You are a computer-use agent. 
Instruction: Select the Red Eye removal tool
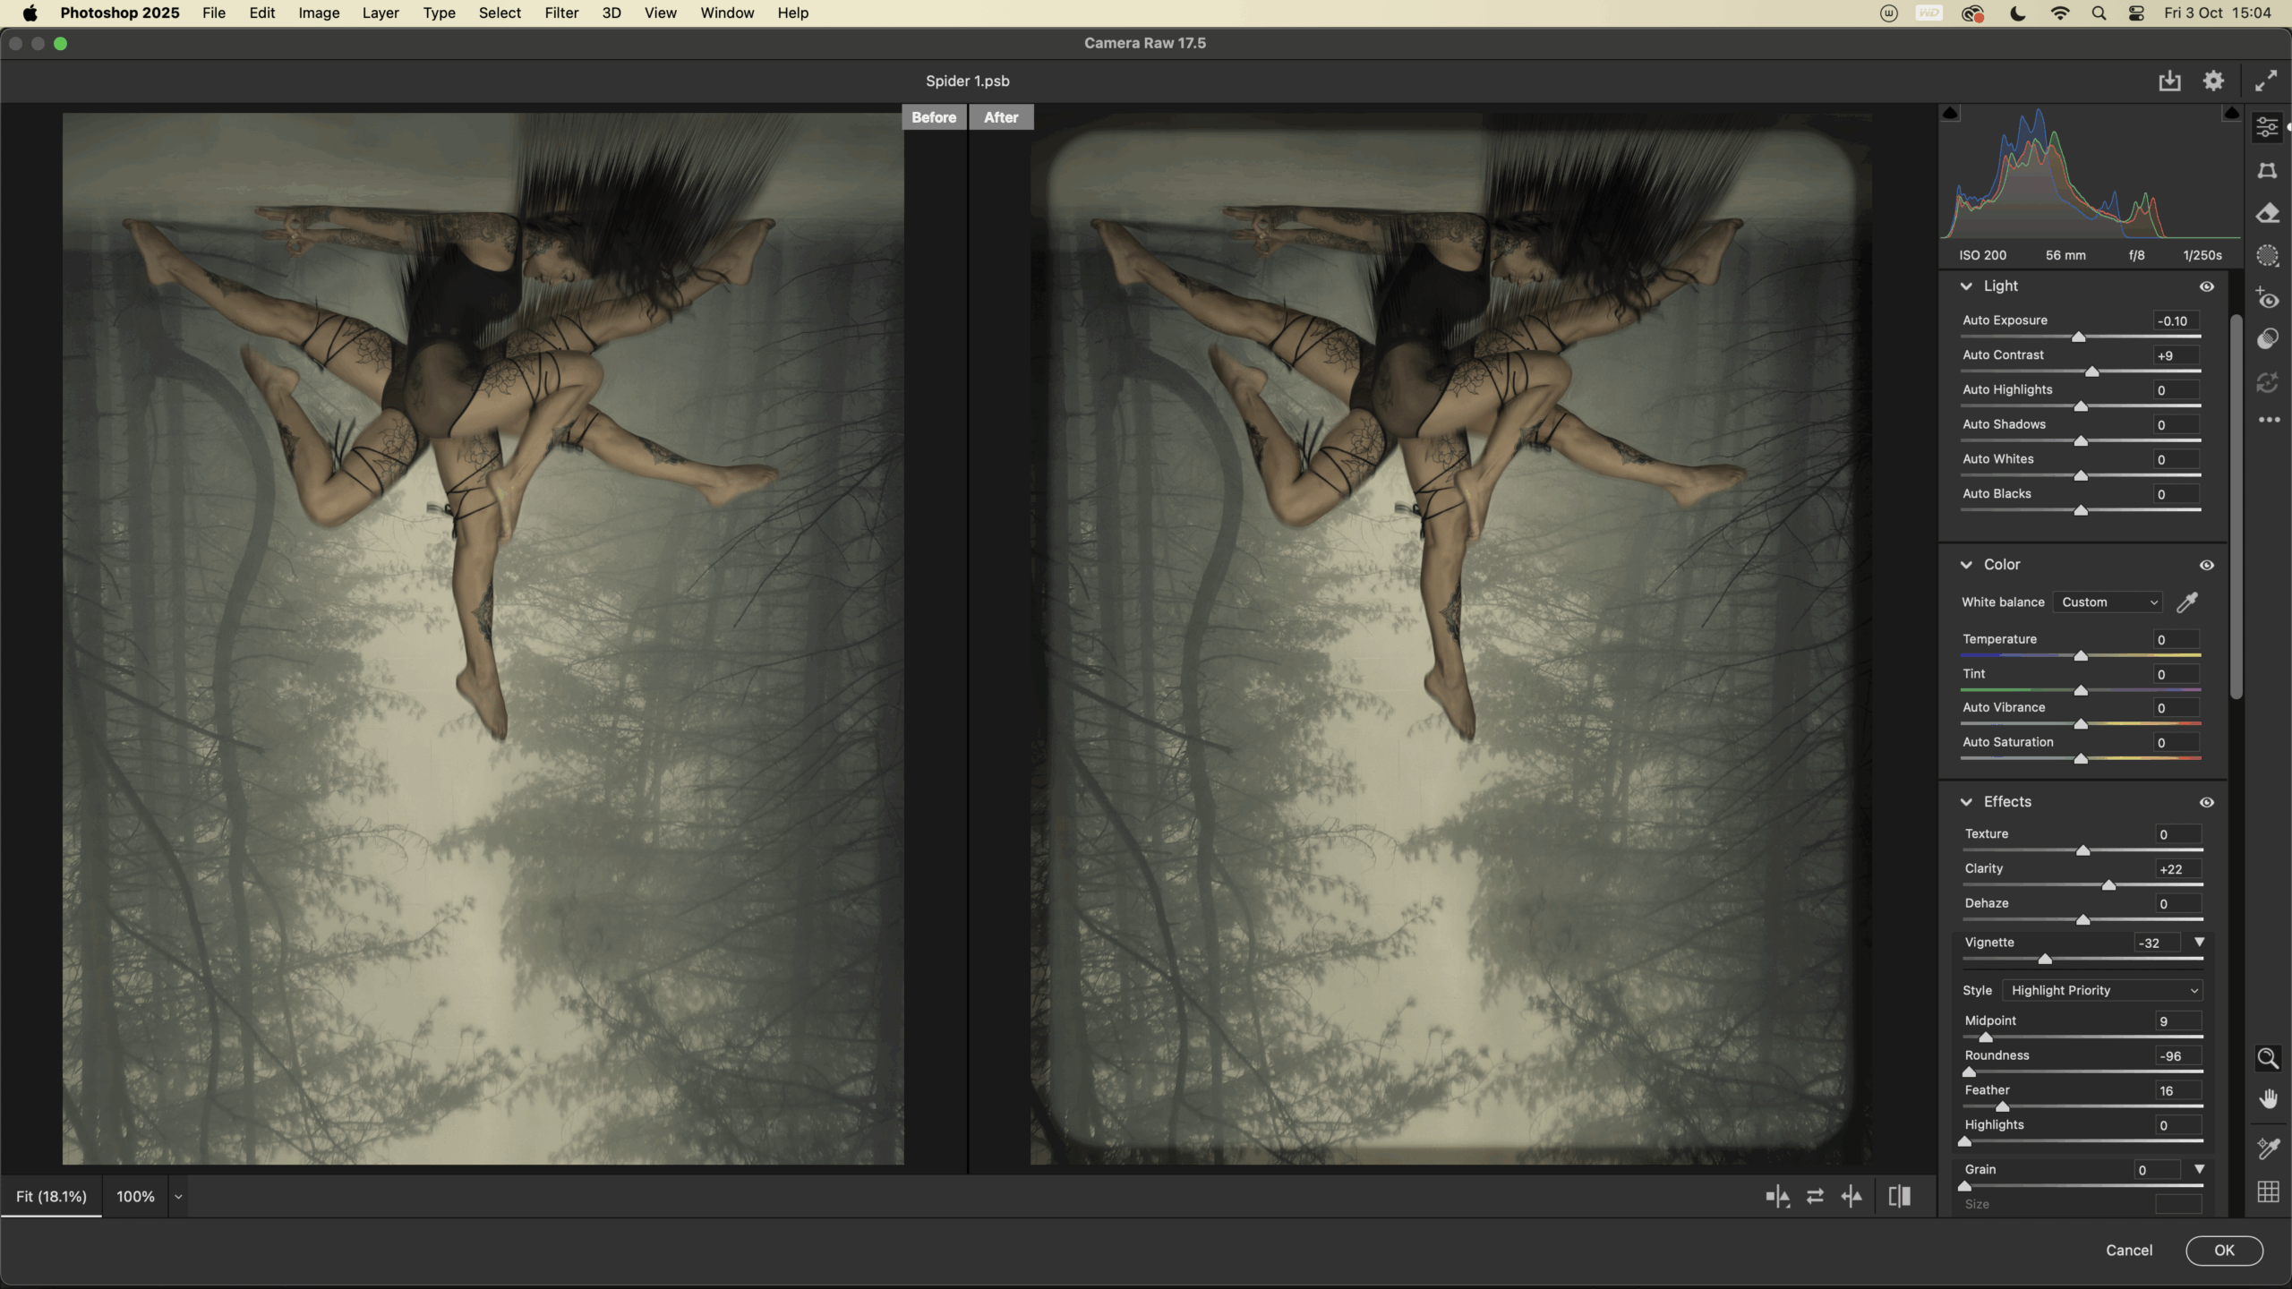(x=2267, y=298)
